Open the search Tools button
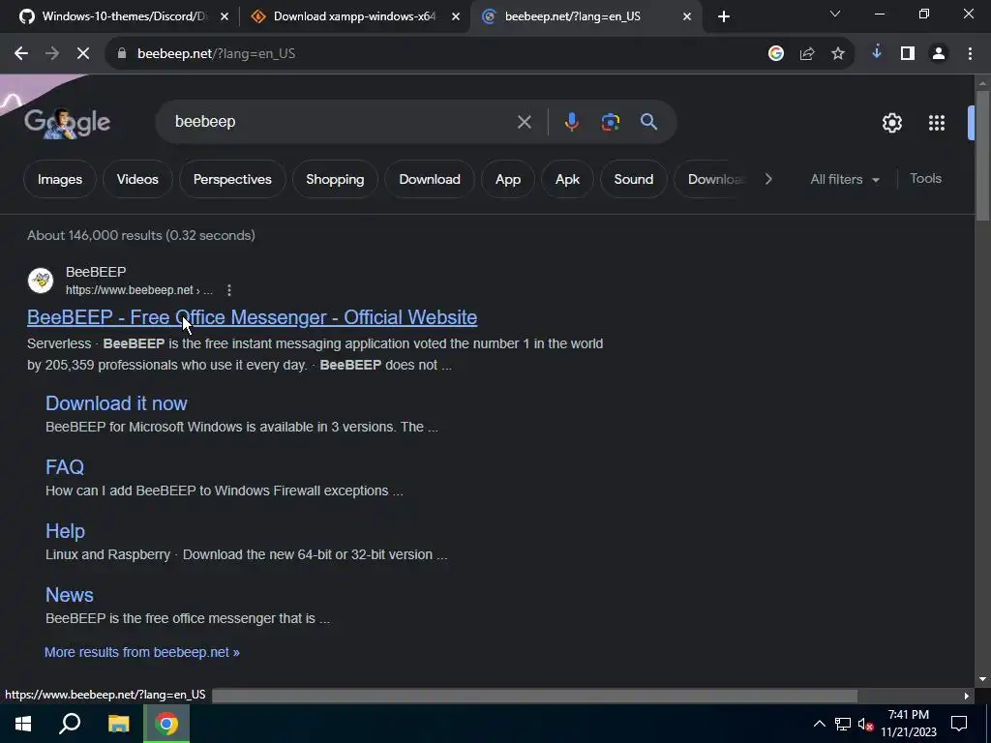991x743 pixels. [x=926, y=179]
